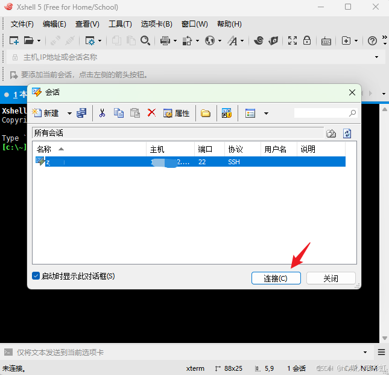This screenshot has height=375, width=389.
Task: Click the 新建 new session button
Action: (46, 114)
